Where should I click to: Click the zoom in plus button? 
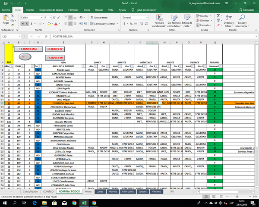tap(250, 197)
